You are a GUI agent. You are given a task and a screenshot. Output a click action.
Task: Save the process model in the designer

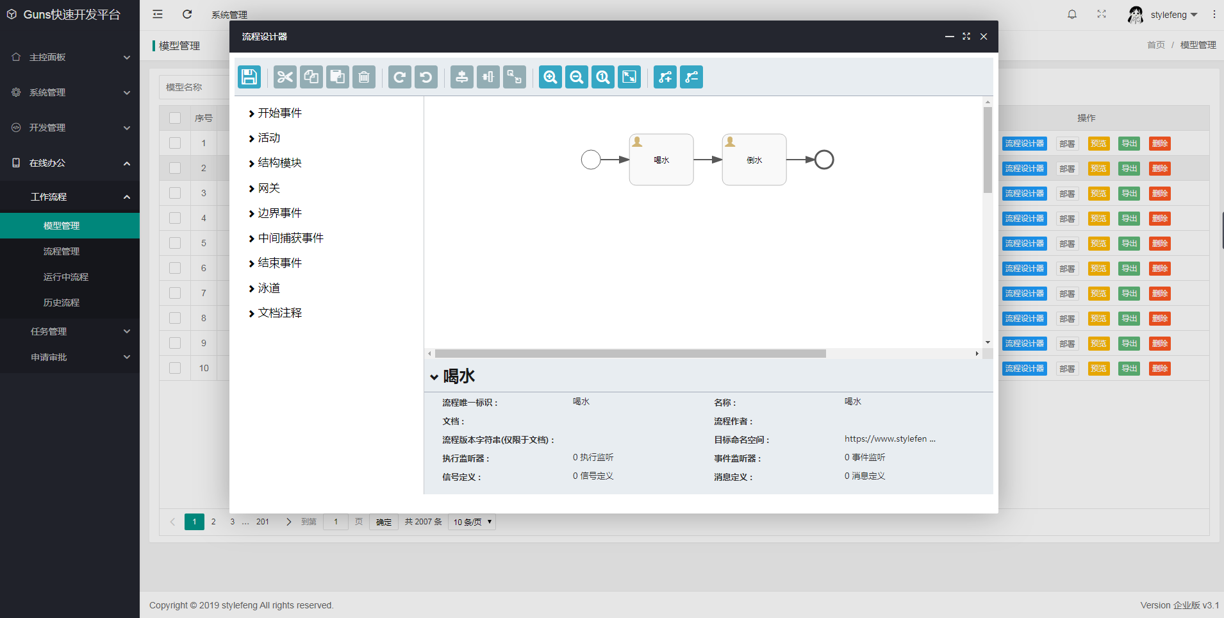pos(249,76)
